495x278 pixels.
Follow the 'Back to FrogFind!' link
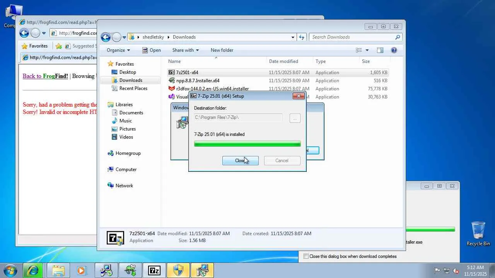coord(45,76)
